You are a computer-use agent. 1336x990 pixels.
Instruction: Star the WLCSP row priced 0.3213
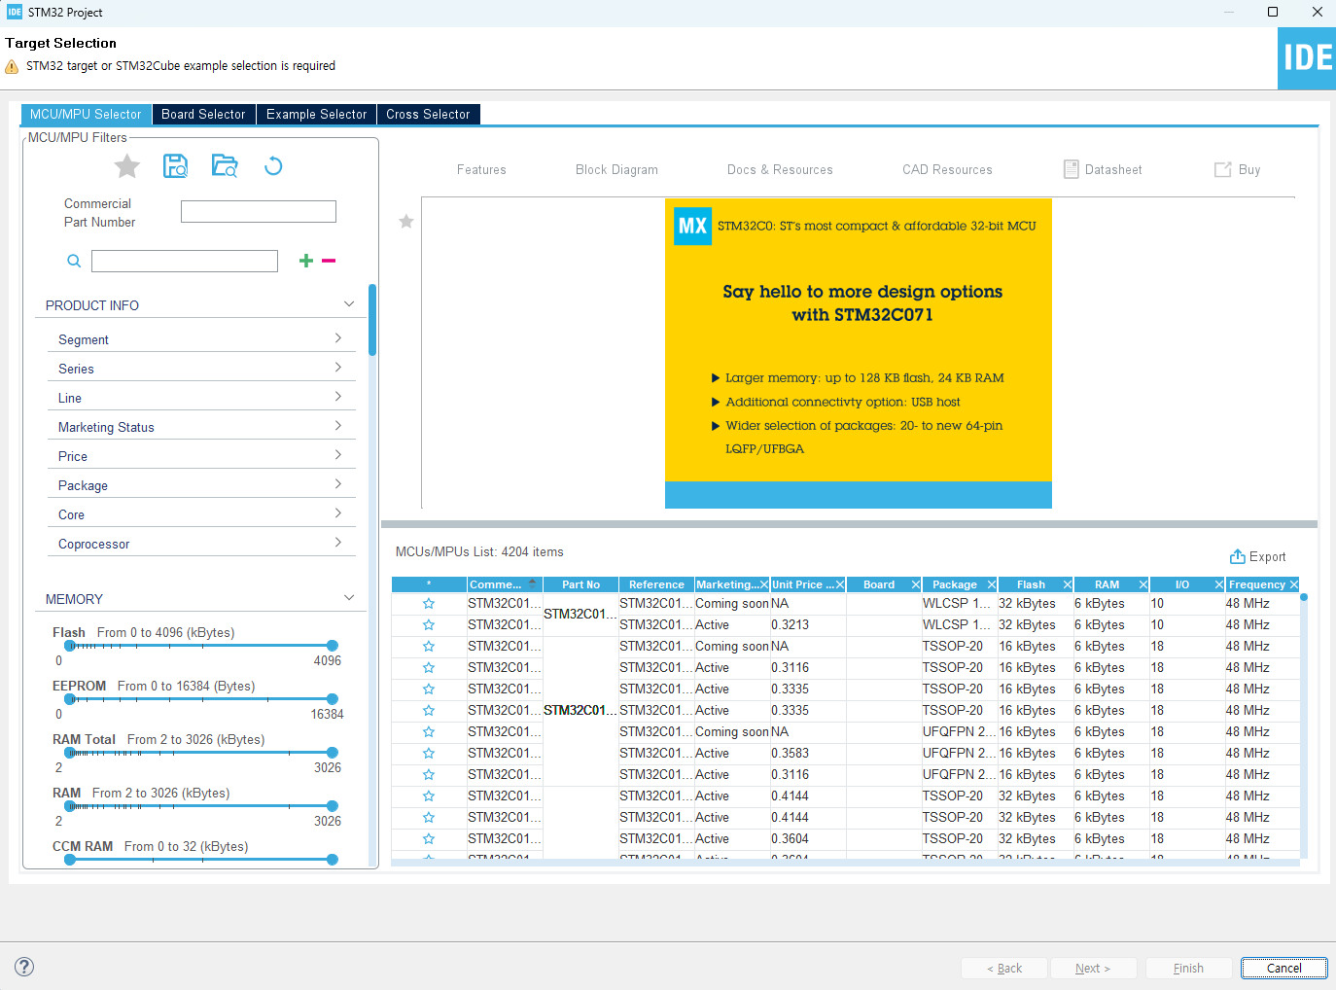[x=429, y=625]
